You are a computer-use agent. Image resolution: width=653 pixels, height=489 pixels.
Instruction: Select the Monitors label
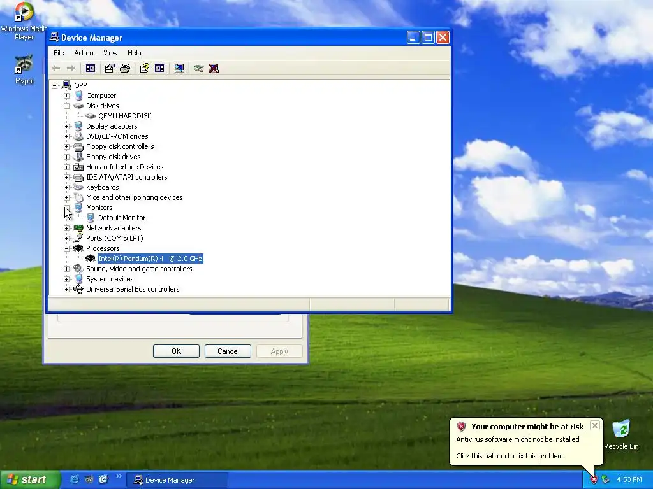99,208
